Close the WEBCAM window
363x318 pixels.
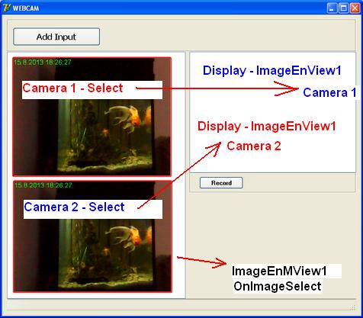(355, 8)
